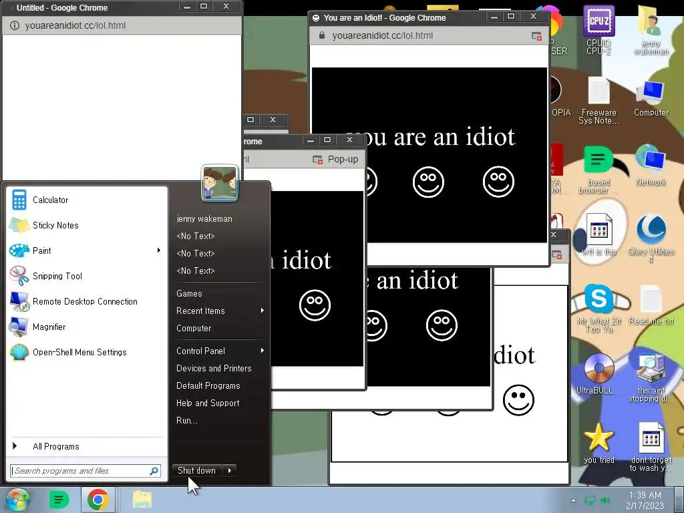Click the URL in Untitled Chrome window address bar

[x=75, y=25]
